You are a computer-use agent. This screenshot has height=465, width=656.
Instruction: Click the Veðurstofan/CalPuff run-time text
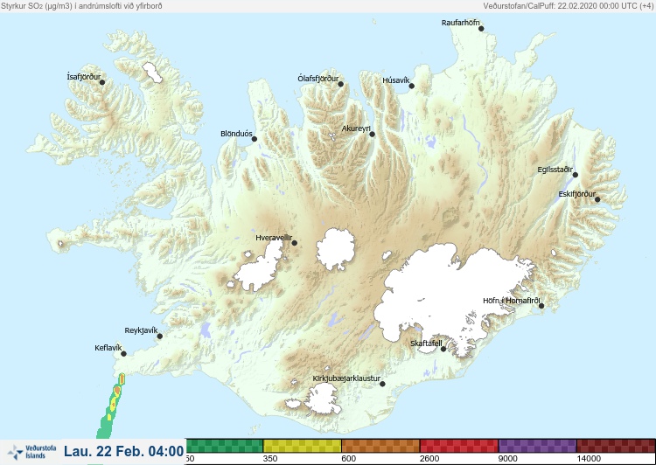pyautogui.click(x=569, y=6)
